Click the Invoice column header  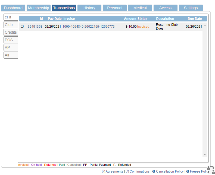pos(69,19)
